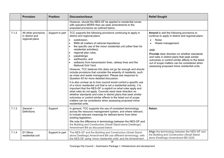Click 'alone Dwellings) Amendment Bill 2025.' text

172,138
